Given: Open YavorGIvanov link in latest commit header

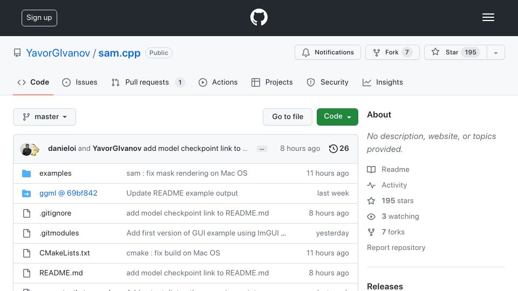Looking at the screenshot, I should coord(117,149).
